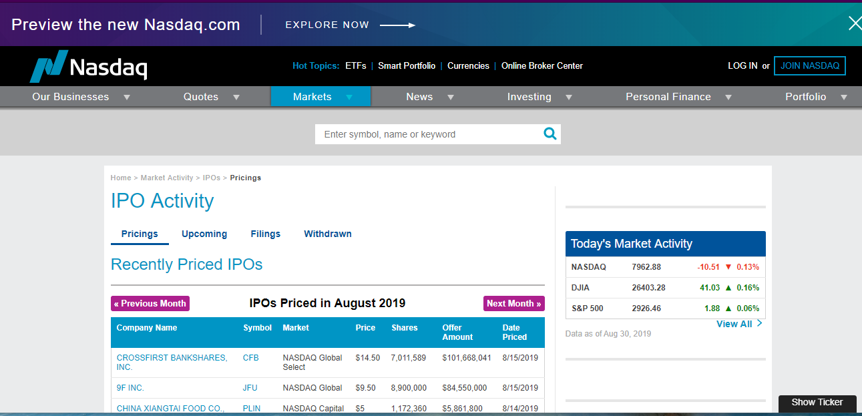Expand Our Businesses dropdown arrow
The height and width of the screenshot is (416, 862).
127,97
